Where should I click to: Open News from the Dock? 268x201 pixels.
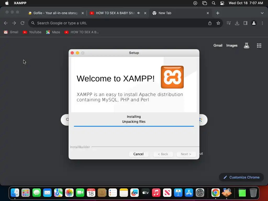(167, 193)
